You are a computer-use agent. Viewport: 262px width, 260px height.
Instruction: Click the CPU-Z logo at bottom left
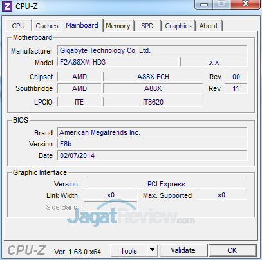point(26,250)
